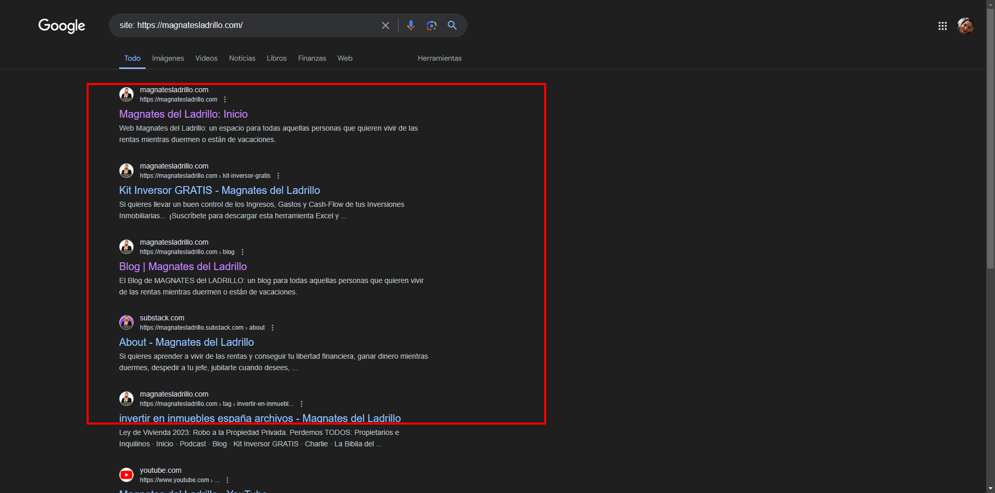Click the 'Ley de Vivienda 2023' snippet text
This screenshot has width=995, height=493.
[259, 438]
